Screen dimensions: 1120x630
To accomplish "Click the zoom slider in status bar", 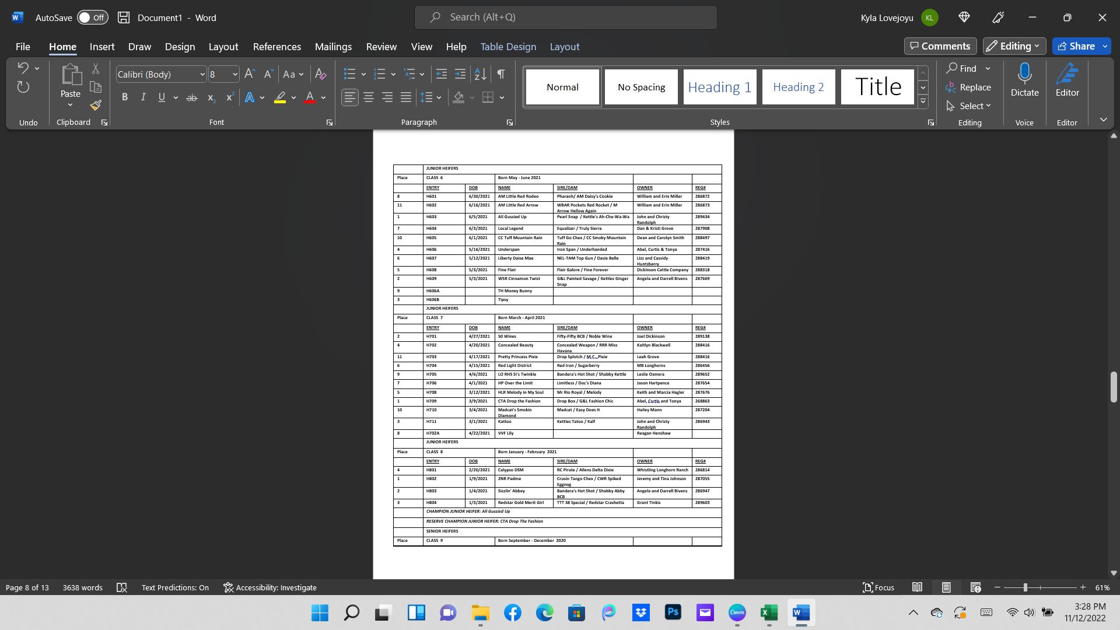I will click(x=1025, y=587).
